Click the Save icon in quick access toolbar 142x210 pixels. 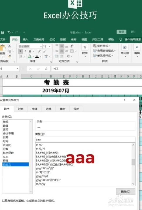[x=3, y=32]
